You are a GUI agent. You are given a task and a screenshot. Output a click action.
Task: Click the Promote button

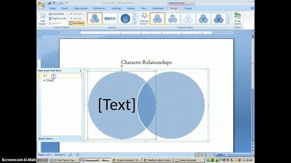[76, 14]
